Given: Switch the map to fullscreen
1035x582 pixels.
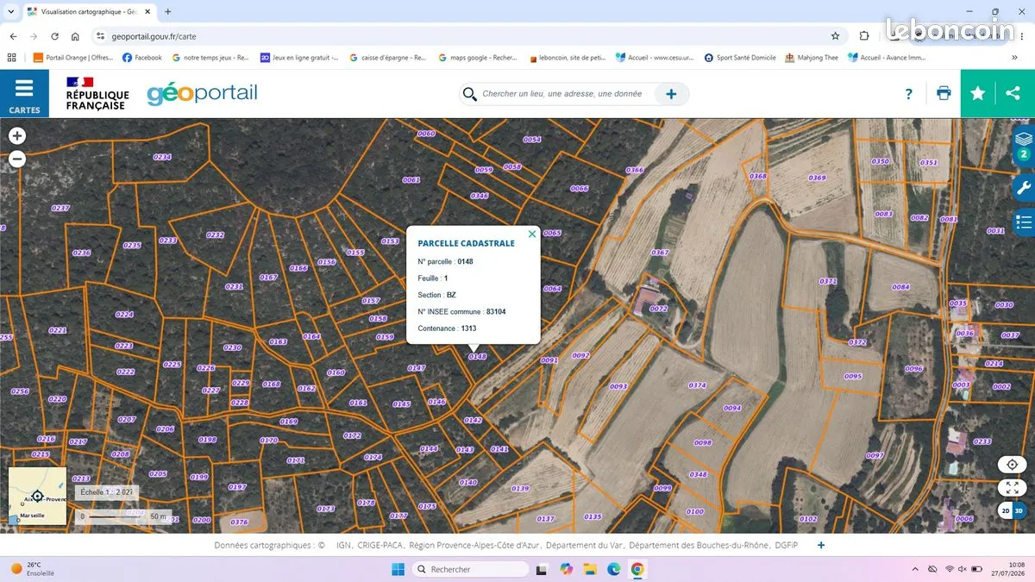Looking at the screenshot, I should pos(1013,488).
